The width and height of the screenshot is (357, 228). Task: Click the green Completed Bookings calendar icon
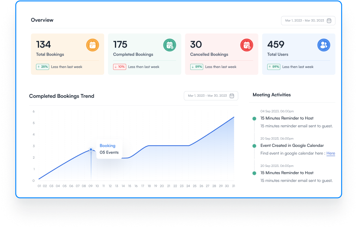coord(169,45)
